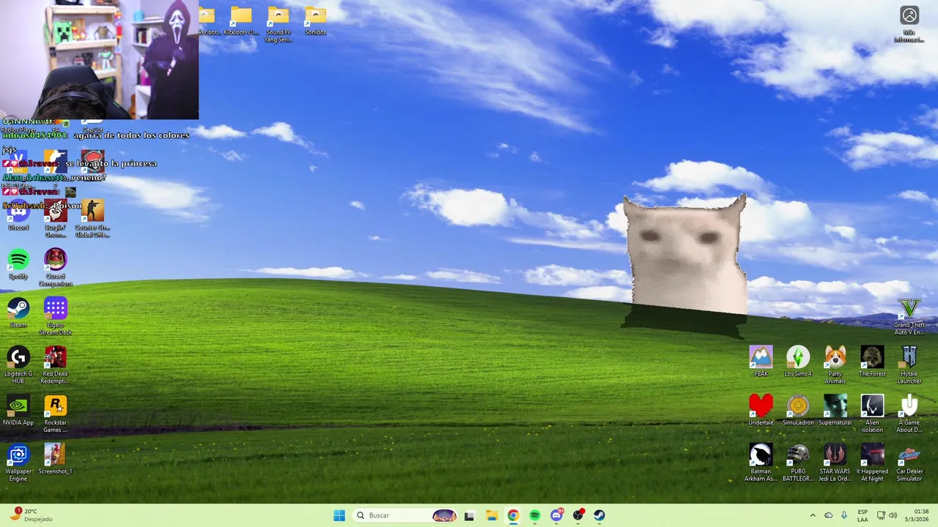
Task: Launch Batman Arkham As... shortcut
Action: [761, 463]
